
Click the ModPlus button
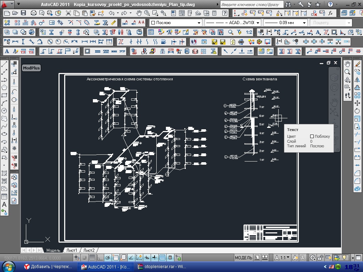(32, 68)
